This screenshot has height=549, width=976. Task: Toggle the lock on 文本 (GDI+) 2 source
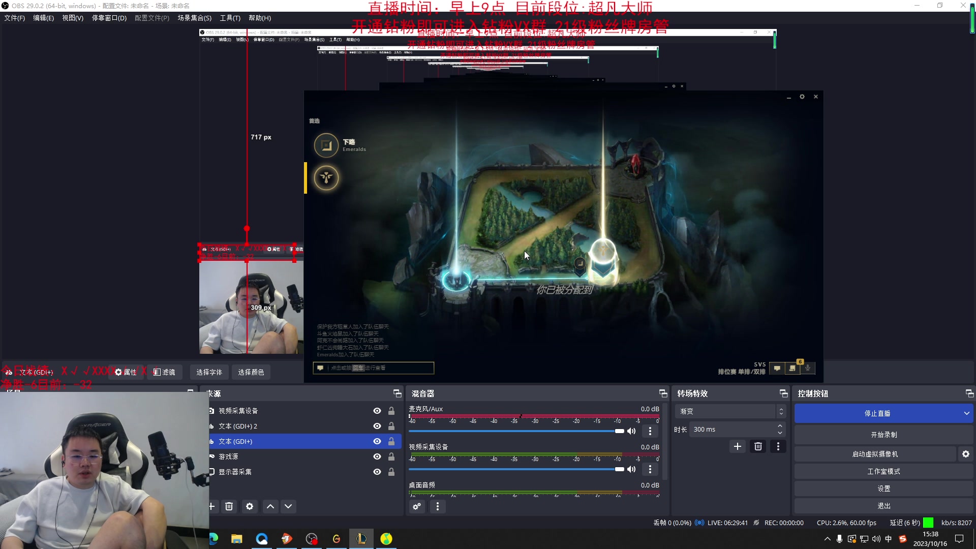point(391,426)
